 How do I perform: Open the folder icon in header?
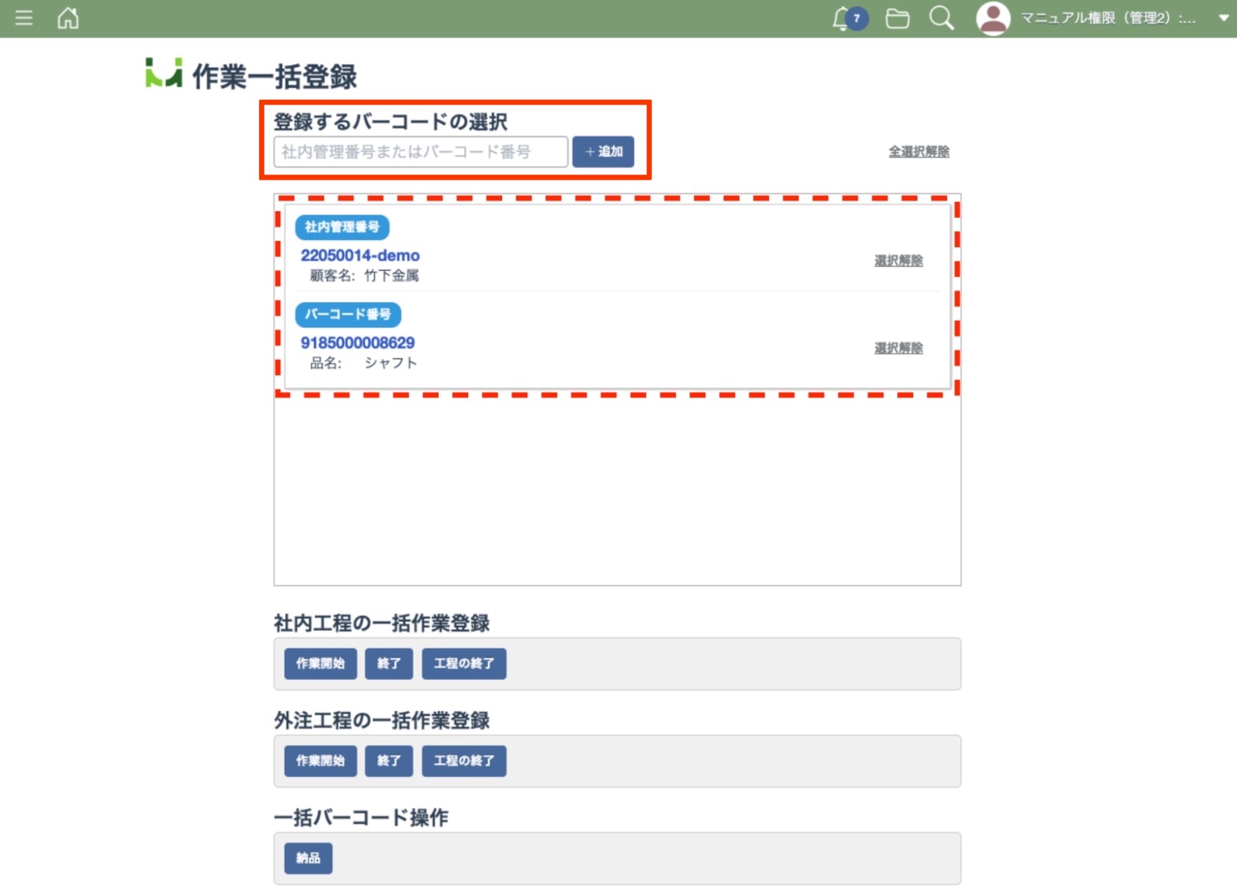pos(897,19)
